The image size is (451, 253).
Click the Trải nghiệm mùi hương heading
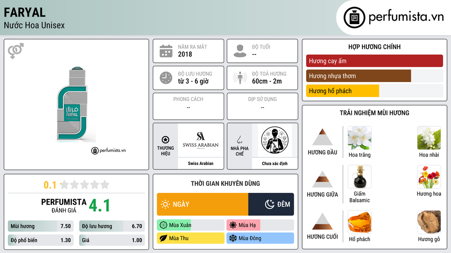(374, 113)
